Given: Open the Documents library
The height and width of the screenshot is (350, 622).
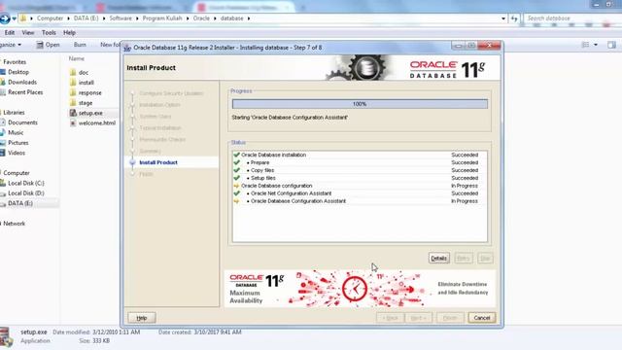Looking at the screenshot, I should (22, 122).
